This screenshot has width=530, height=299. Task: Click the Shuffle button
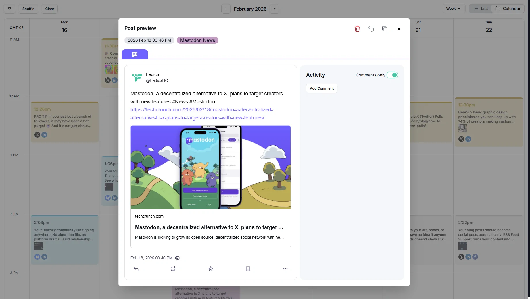click(28, 9)
